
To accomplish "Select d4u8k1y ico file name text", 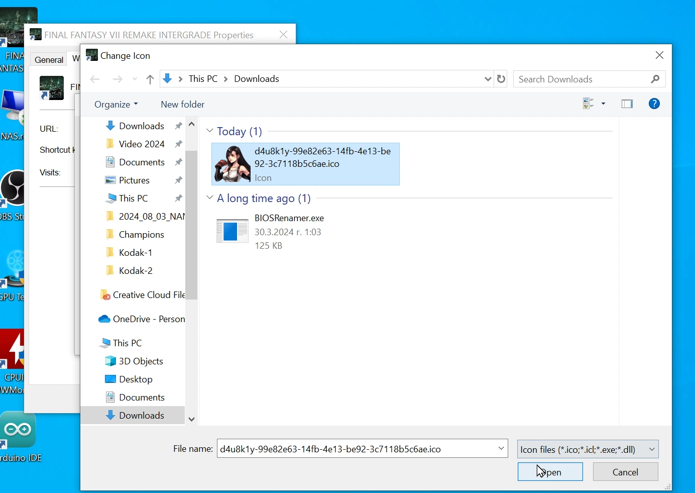I will pos(322,157).
